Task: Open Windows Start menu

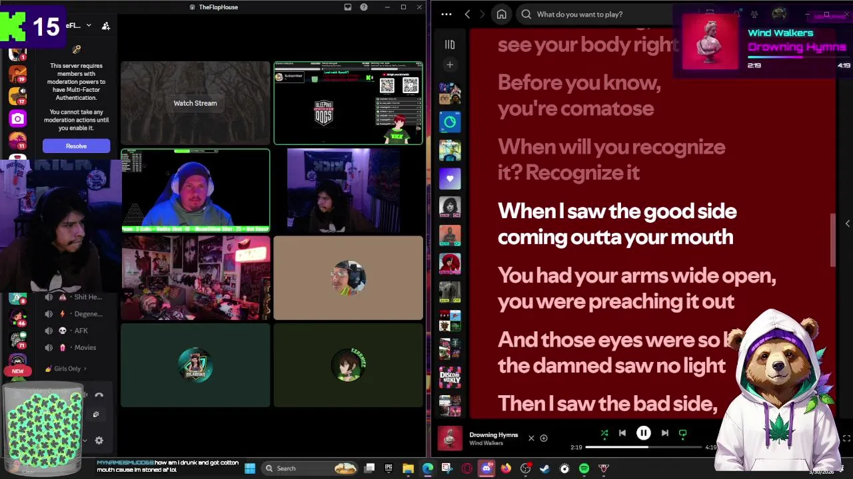Action: click(x=250, y=468)
